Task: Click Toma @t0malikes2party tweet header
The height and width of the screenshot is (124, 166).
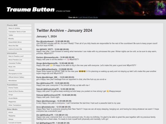Action: pos(54,69)
